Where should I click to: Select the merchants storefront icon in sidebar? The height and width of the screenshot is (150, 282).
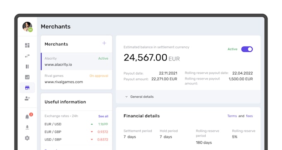(27, 88)
